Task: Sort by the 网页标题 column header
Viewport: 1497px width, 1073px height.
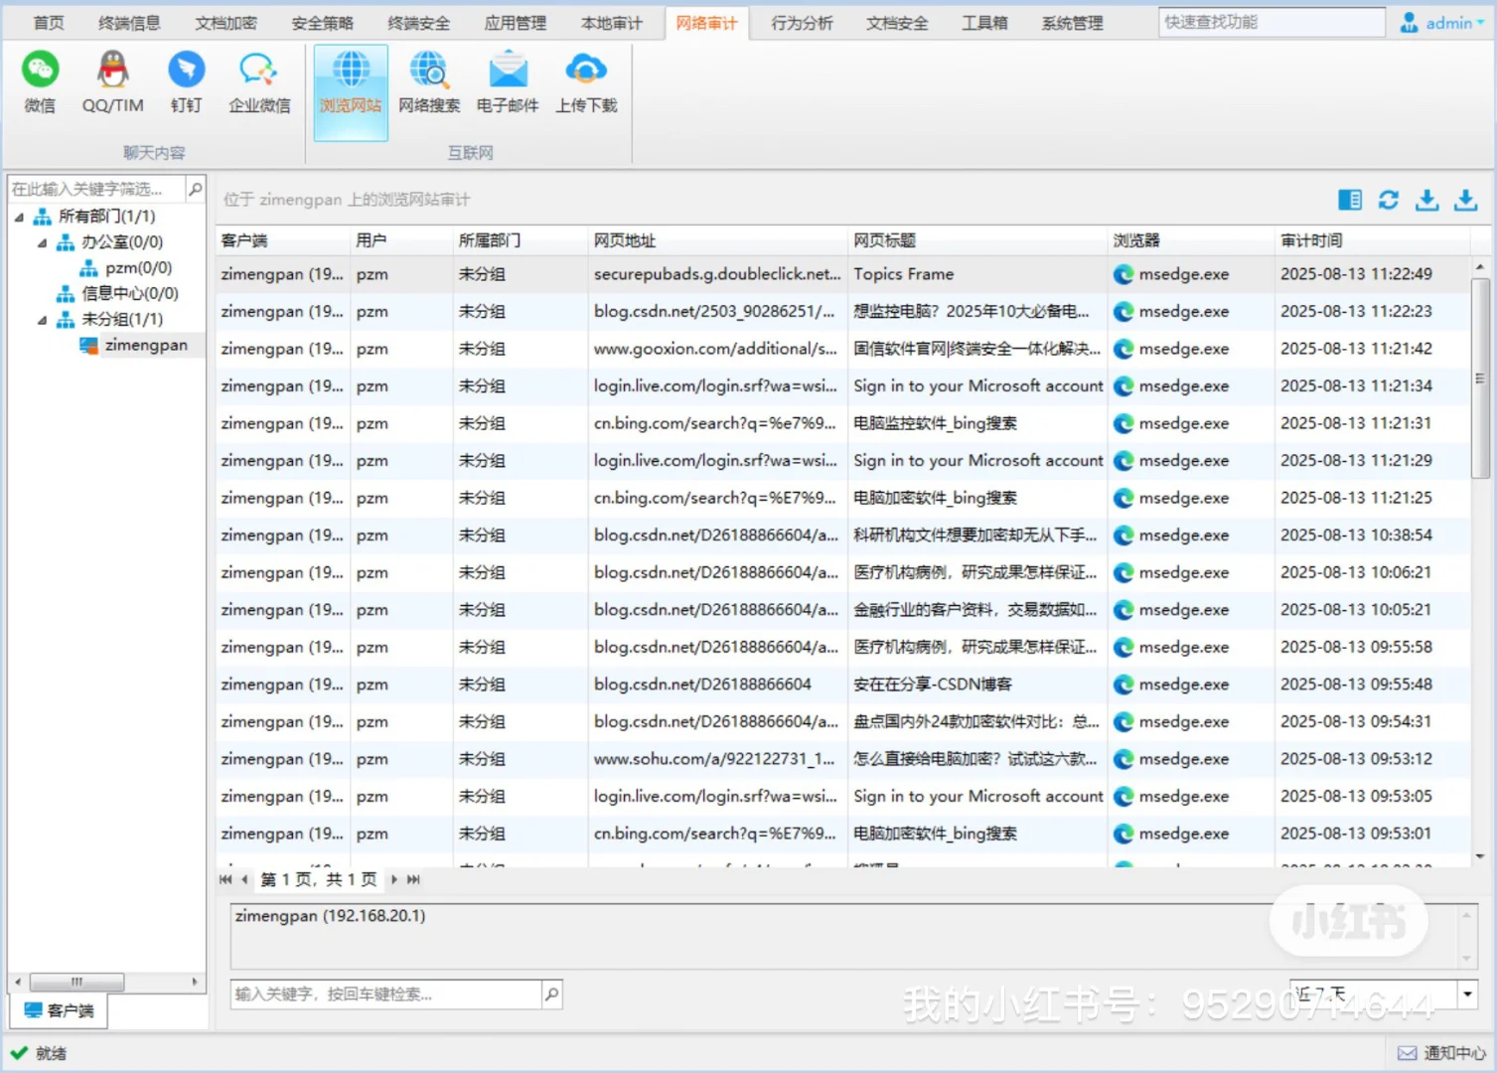Action: coord(978,240)
